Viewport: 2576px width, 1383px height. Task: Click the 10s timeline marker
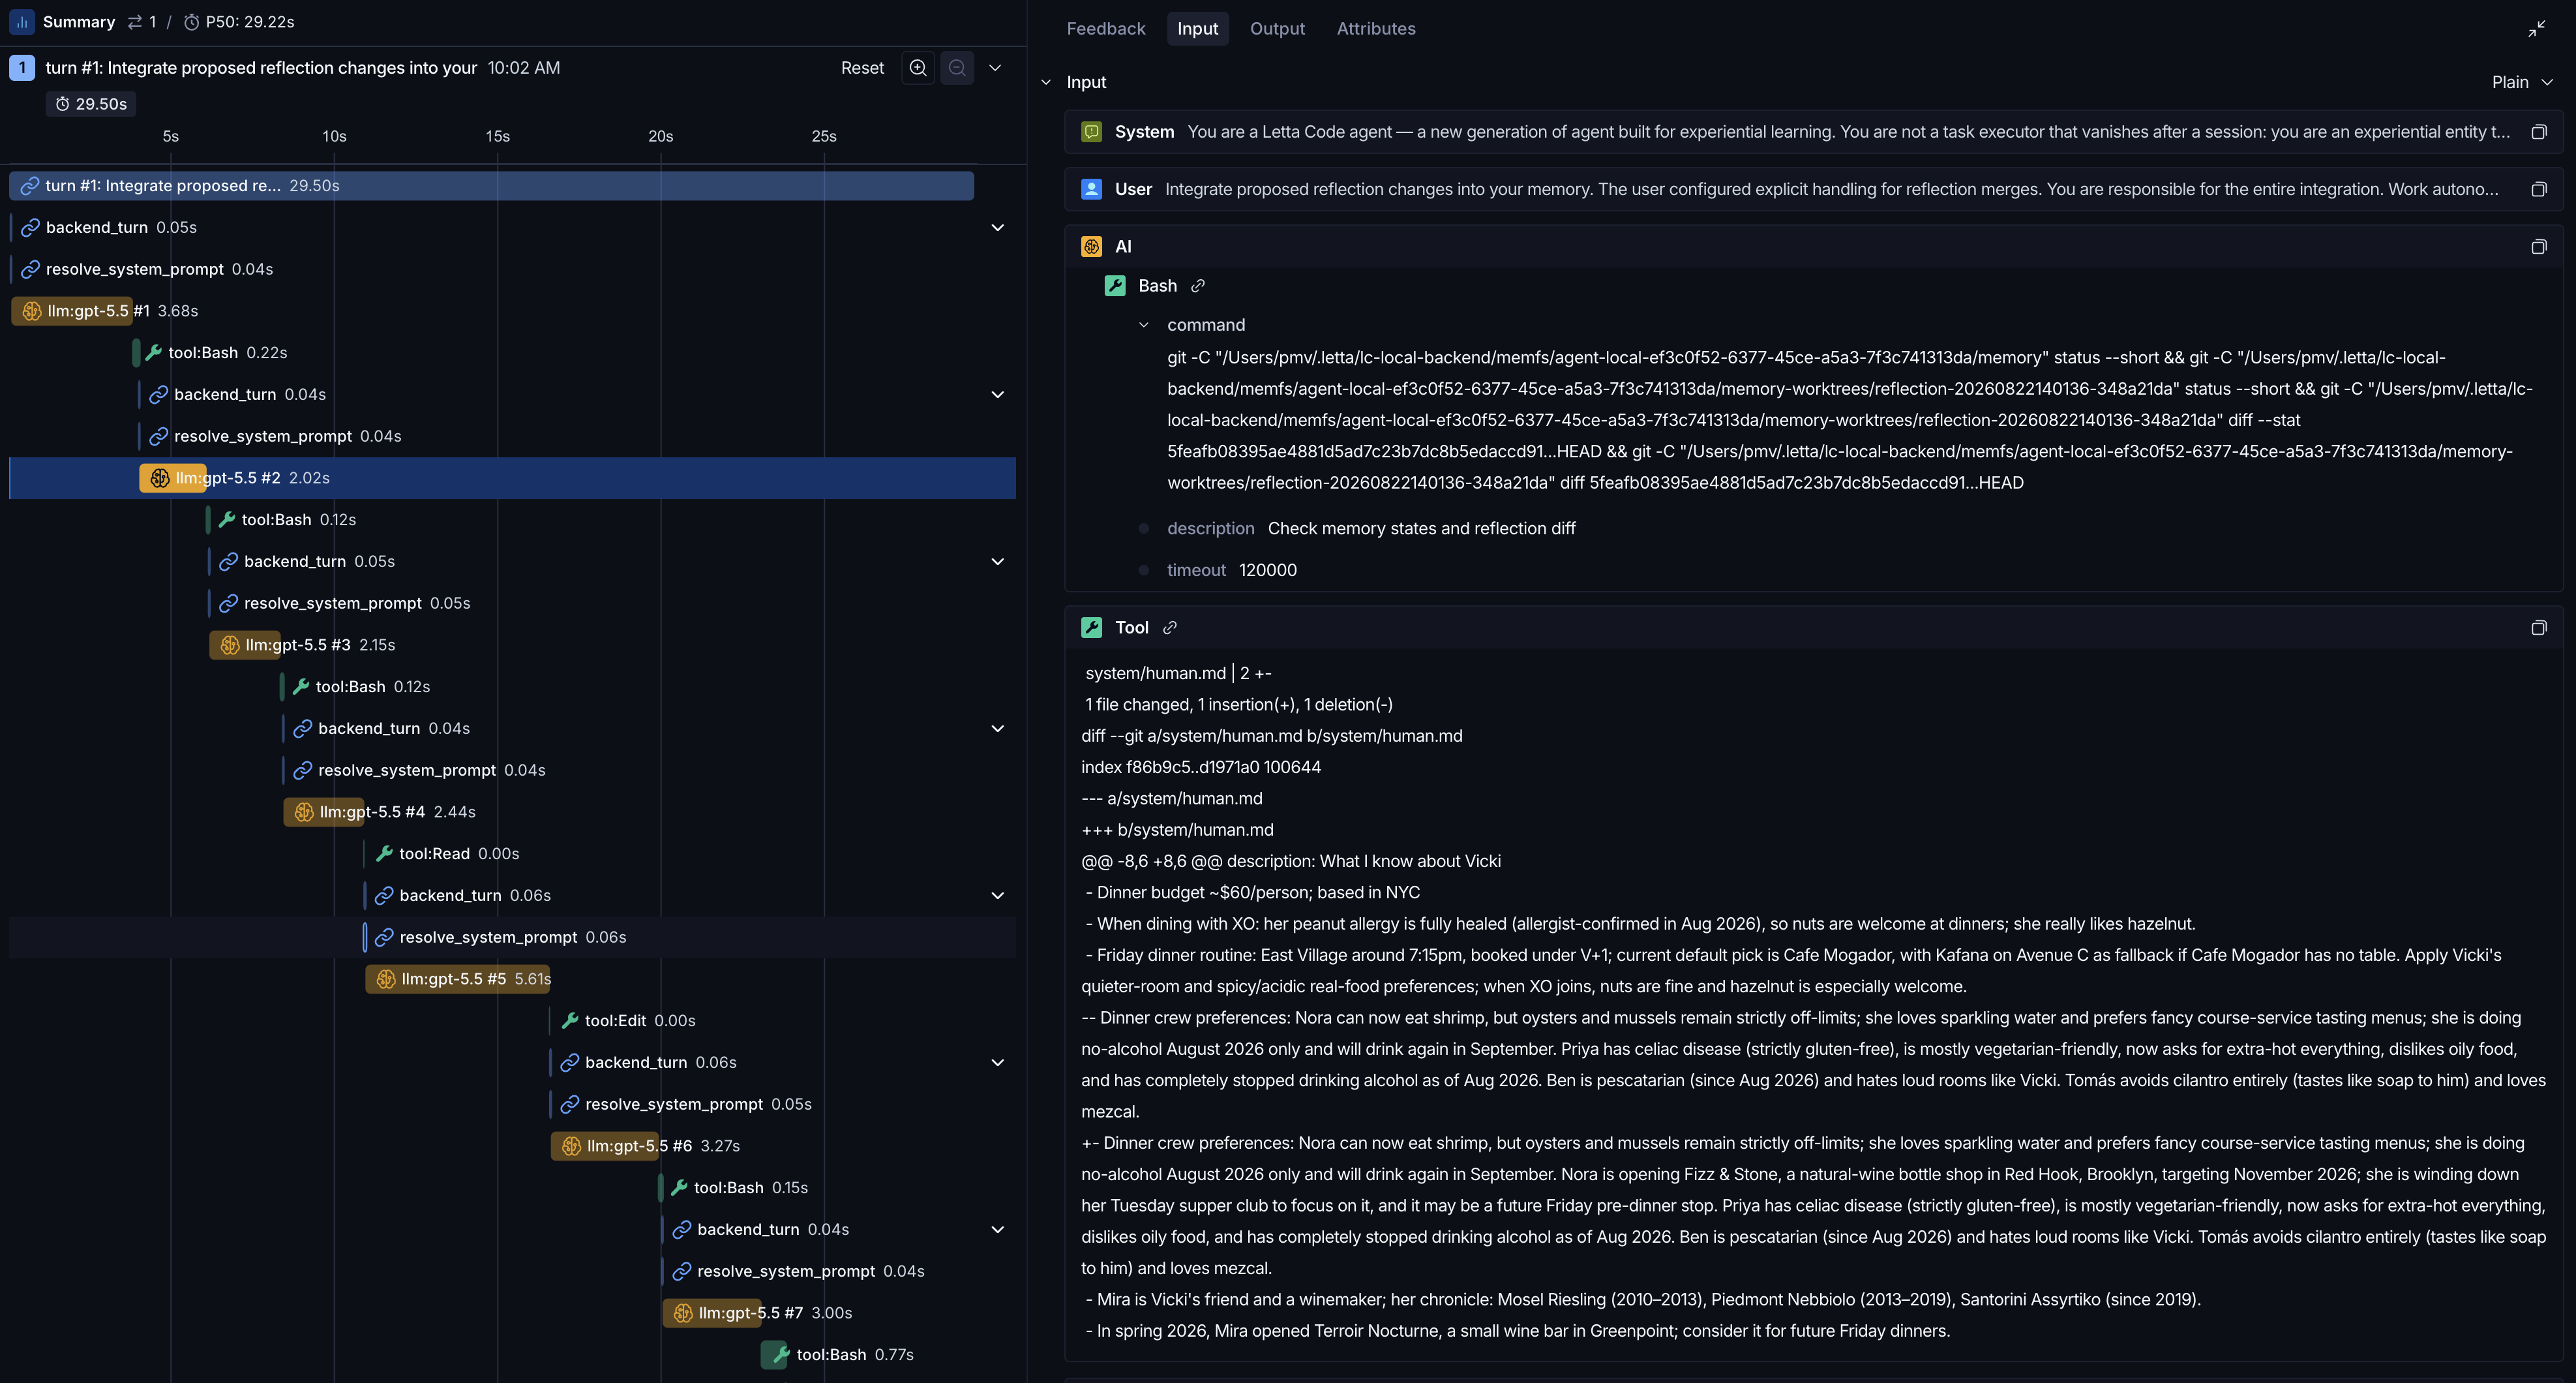(334, 136)
